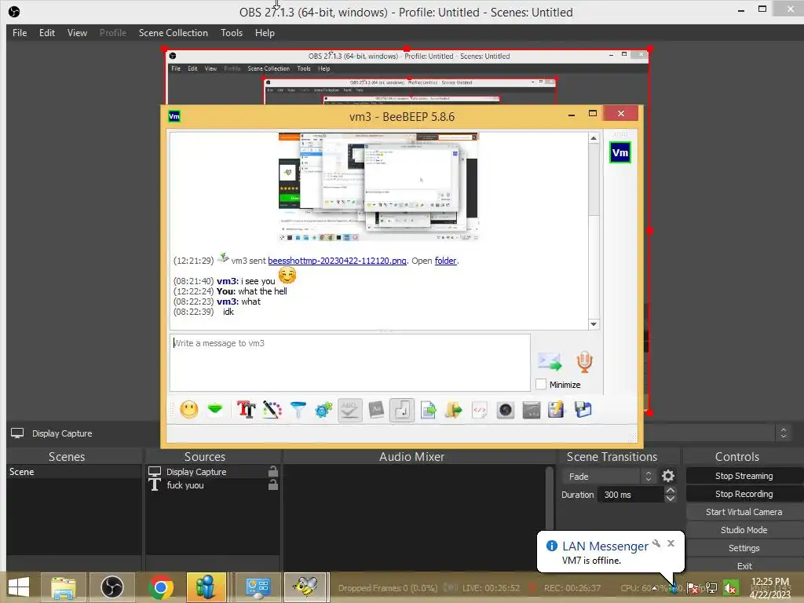Click Start Virtual Camera button

[x=744, y=512]
